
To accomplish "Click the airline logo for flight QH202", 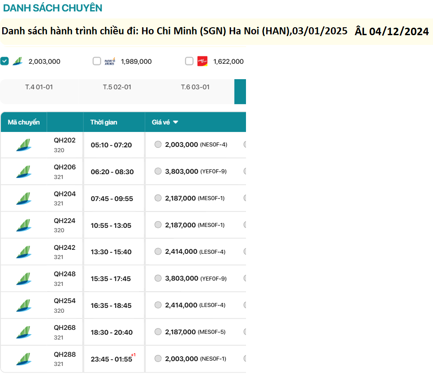I will [x=24, y=145].
